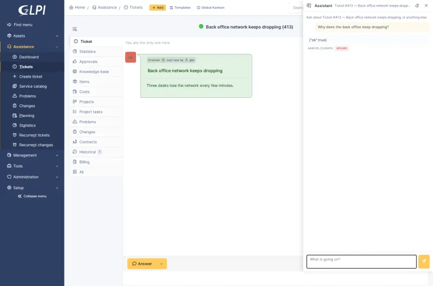Open ticket Changes tab
Viewport: 433px width, 286px height.
(96, 132)
